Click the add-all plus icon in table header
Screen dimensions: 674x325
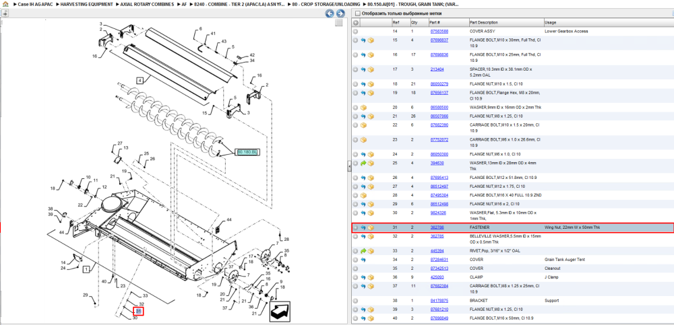355,22
